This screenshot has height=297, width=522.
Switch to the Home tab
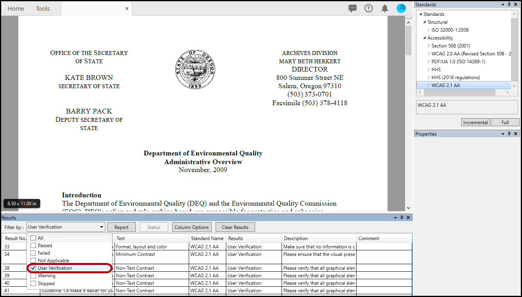pos(16,9)
